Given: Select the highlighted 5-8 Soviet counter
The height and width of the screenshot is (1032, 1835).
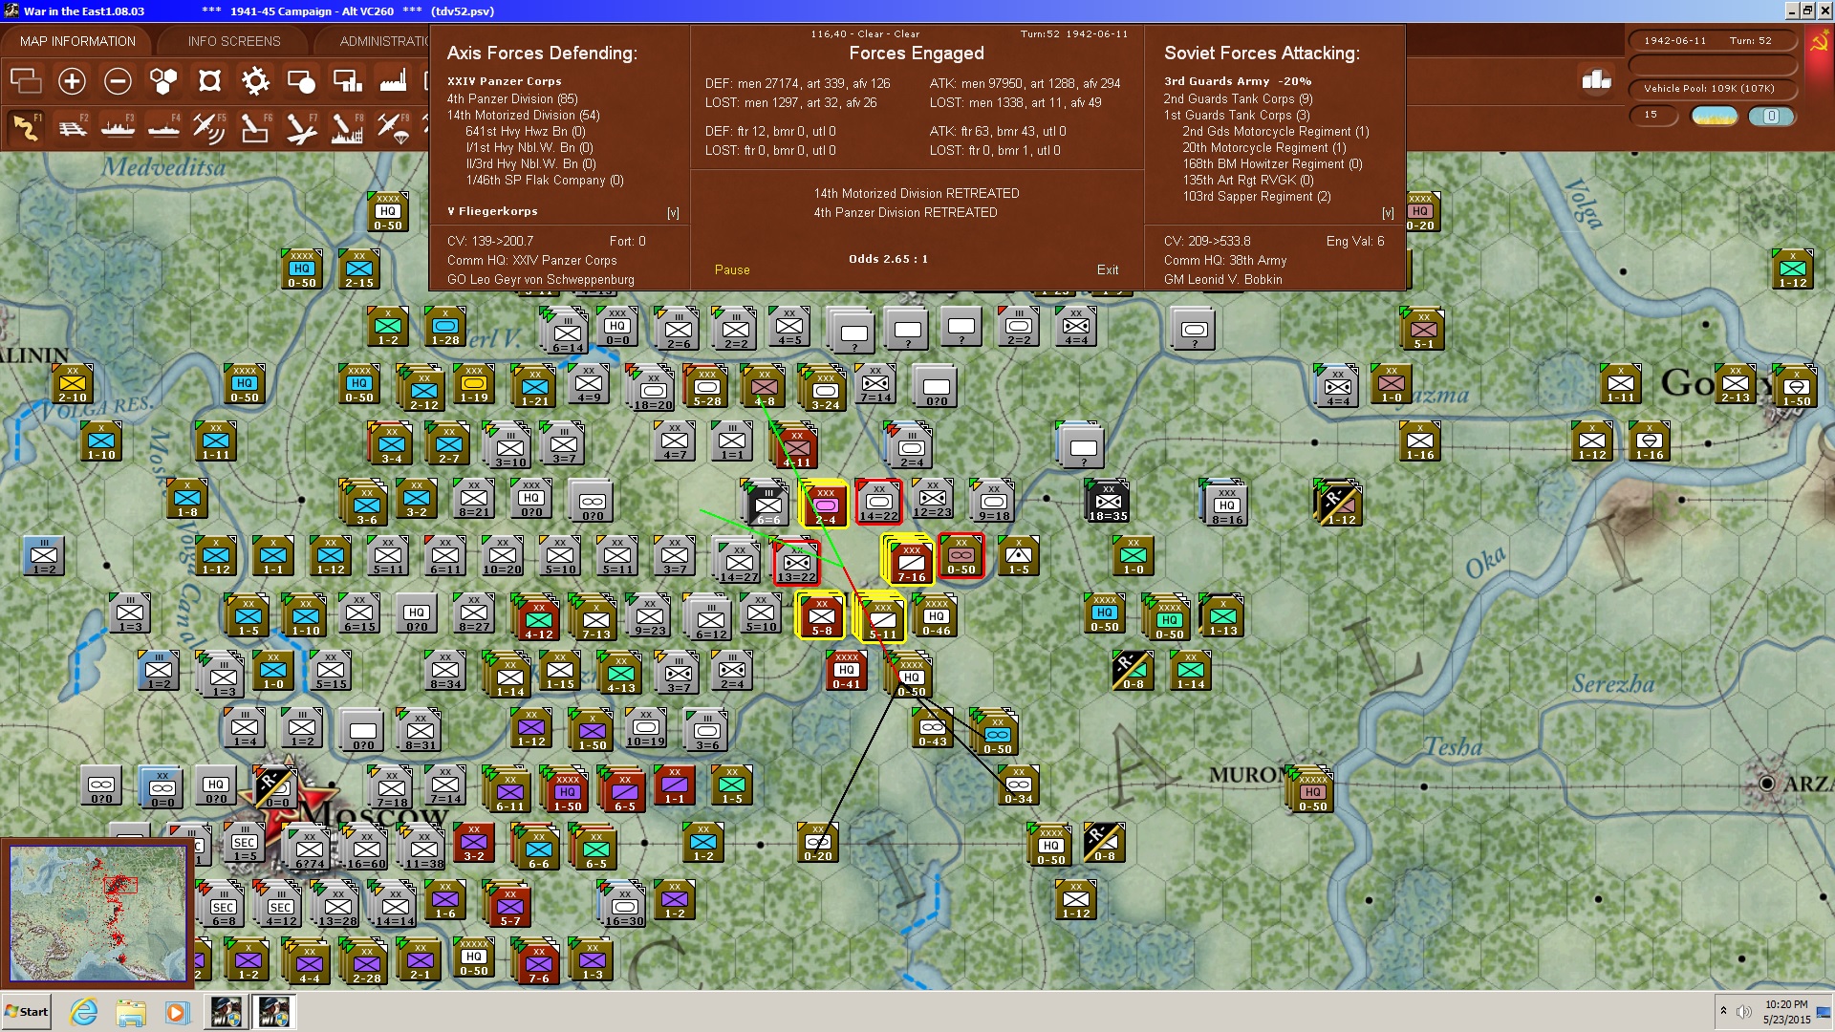Looking at the screenshot, I should 822,615.
